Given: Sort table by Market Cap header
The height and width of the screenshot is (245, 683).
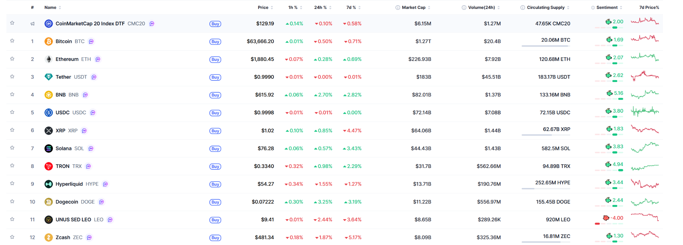Looking at the screenshot, I should coord(416,7).
